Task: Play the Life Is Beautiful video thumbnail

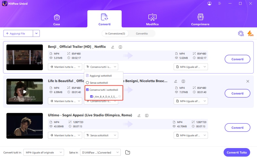Action: 25,91
